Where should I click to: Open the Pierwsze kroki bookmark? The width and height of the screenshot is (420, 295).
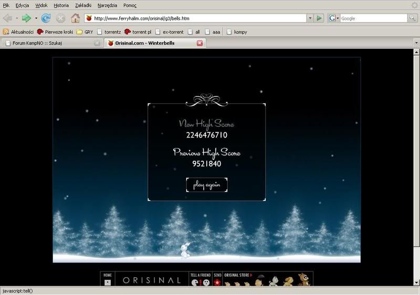55,32
